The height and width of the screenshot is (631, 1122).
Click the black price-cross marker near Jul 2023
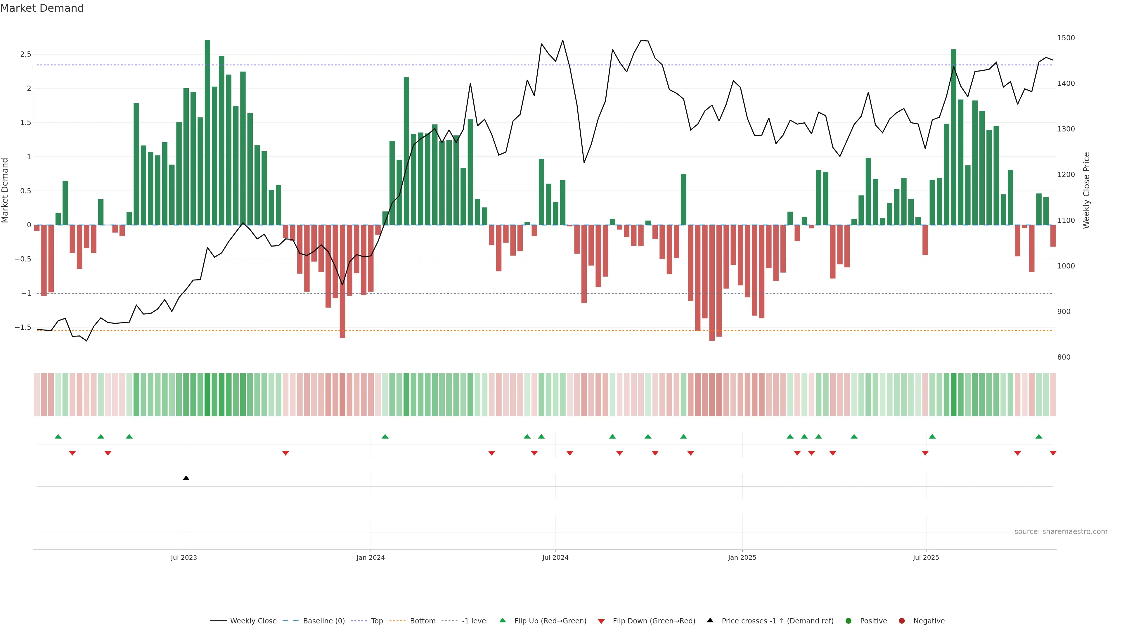186,478
